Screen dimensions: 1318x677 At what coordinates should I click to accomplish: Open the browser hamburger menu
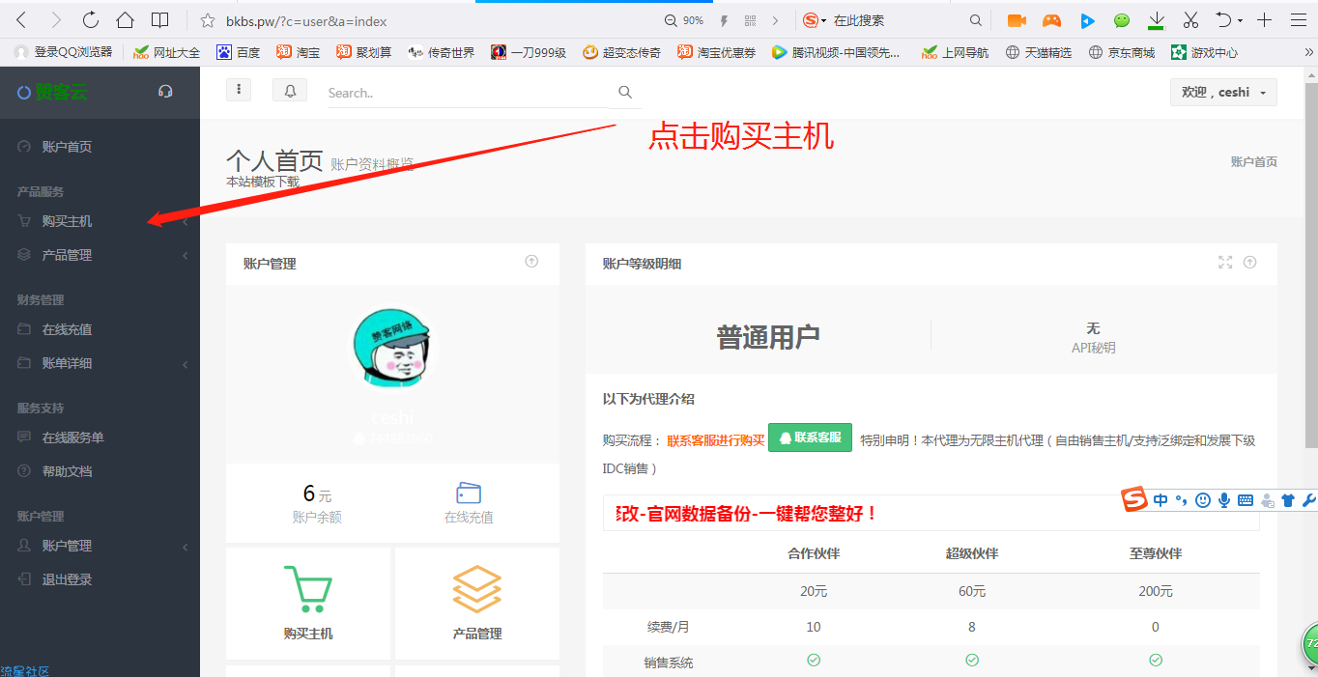coord(1298,20)
